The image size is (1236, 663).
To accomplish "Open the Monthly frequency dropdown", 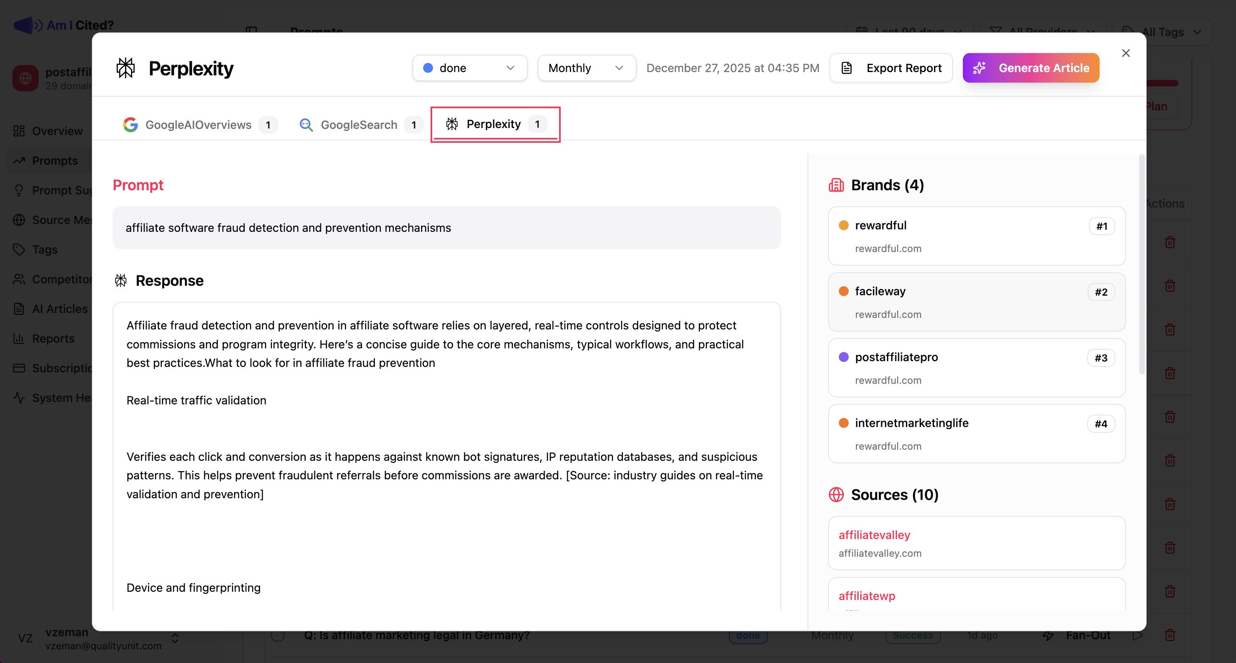I will (x=586, y=68).
